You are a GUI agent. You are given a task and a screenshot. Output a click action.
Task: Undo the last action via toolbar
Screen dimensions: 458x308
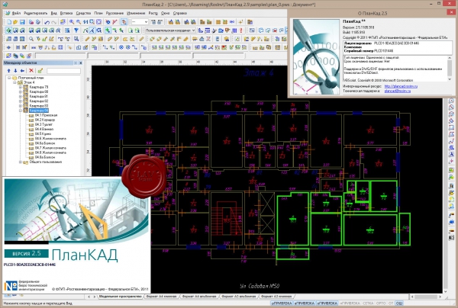[47, 22]
